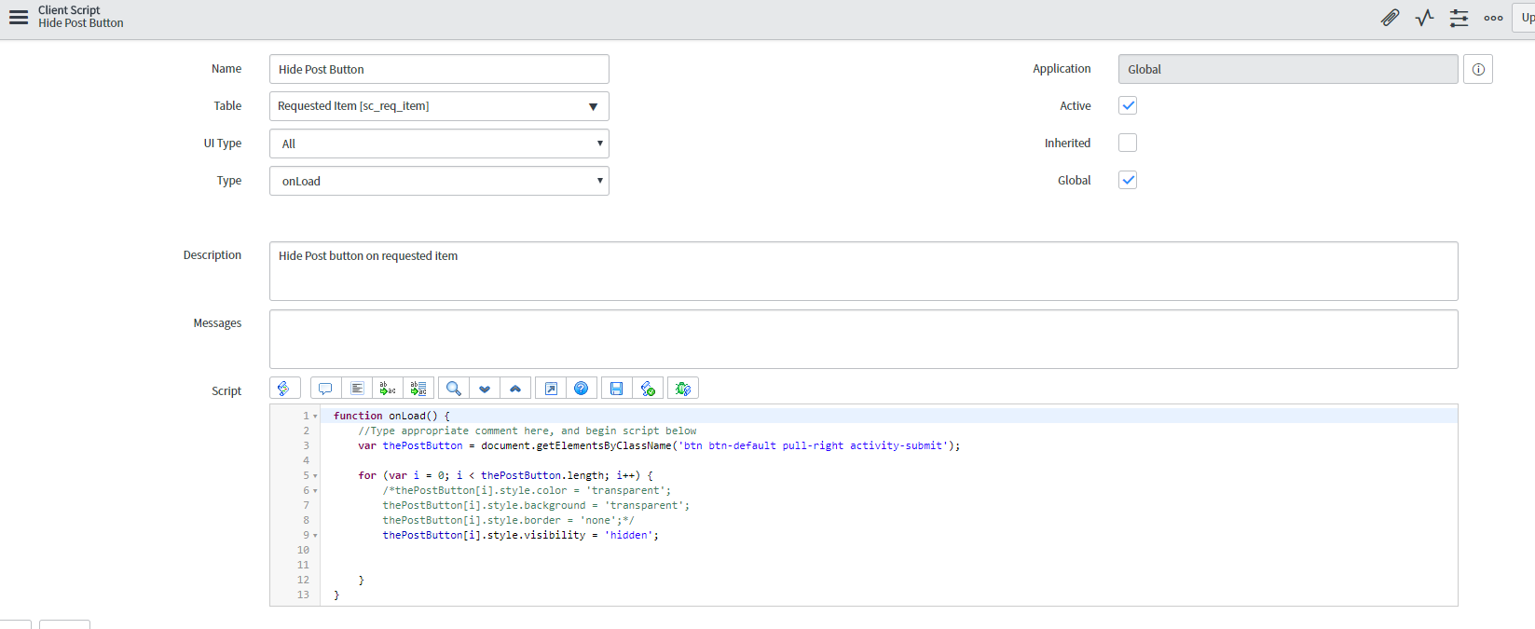Collapse the comment fold at line 6
1535x629 pixels.
pos(315,491)
